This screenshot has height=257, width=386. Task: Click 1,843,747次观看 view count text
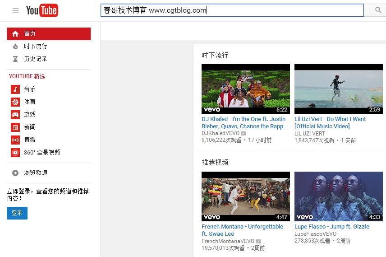pos(314,141)
